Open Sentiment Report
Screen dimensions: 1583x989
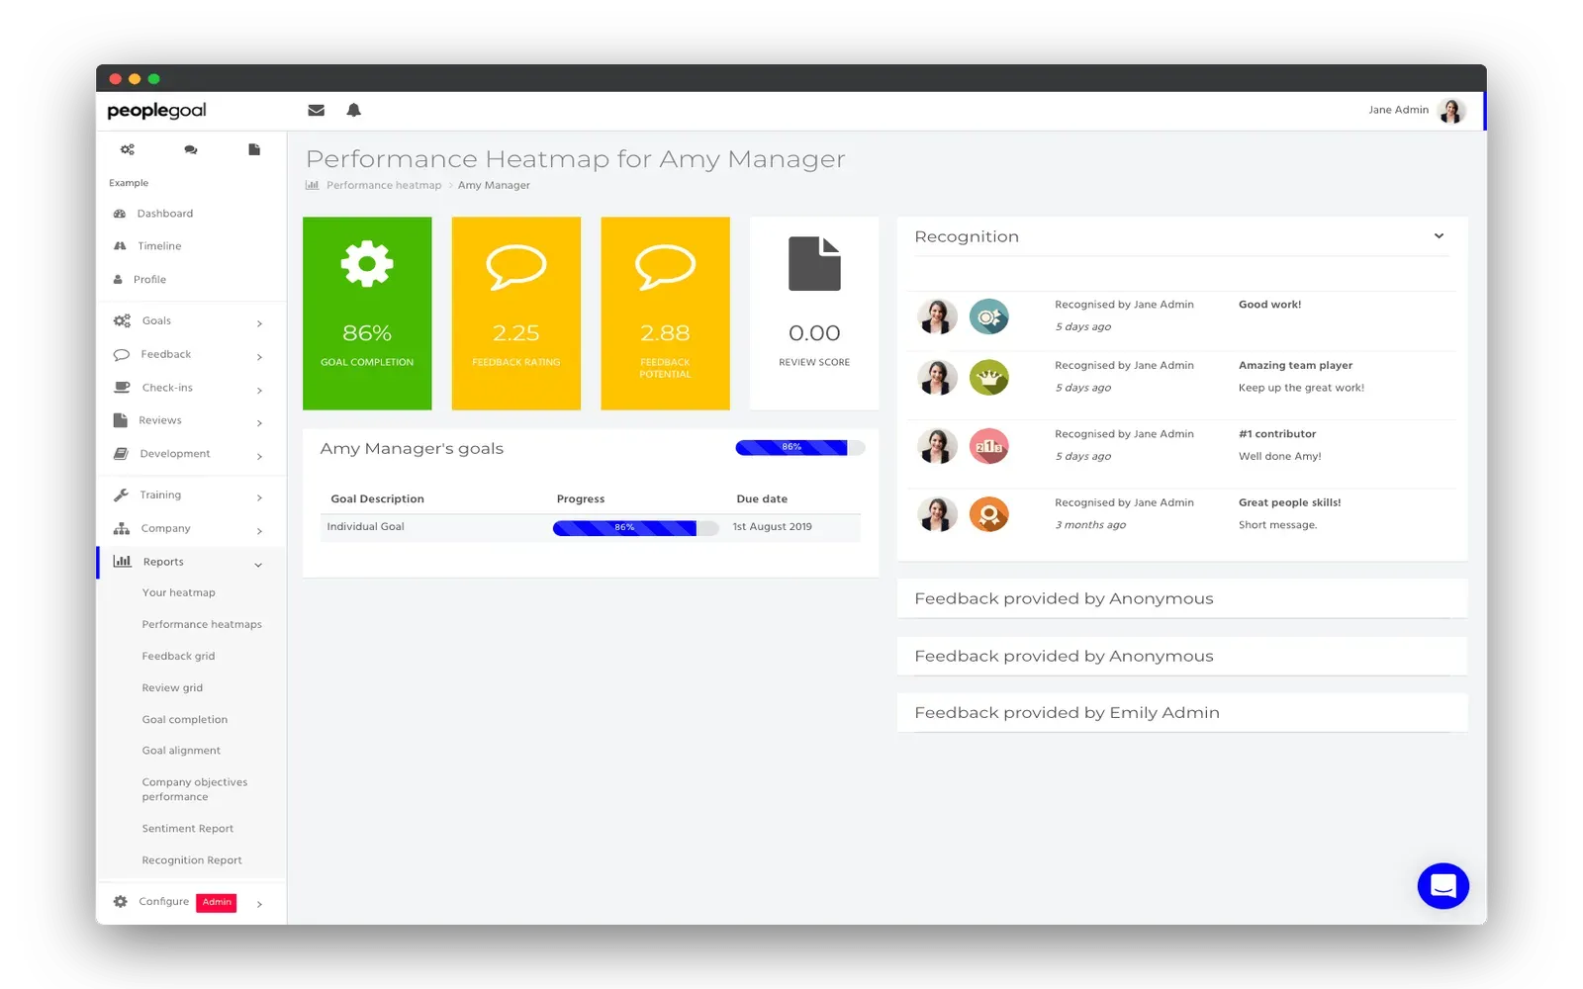pyautogui.click(x=188, y=829)
